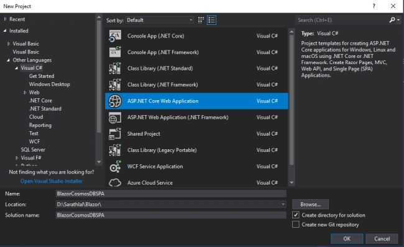Click the Search (Ctrl+E) box
The height and width of the screenshot is (247, 404).
pos(342,20)
